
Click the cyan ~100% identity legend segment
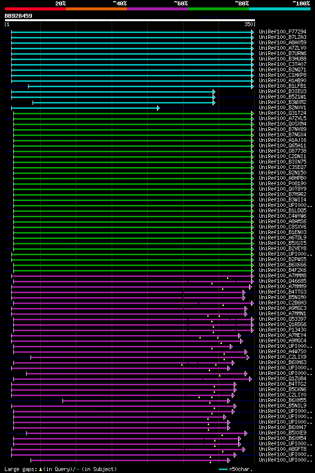pos(280,9)
